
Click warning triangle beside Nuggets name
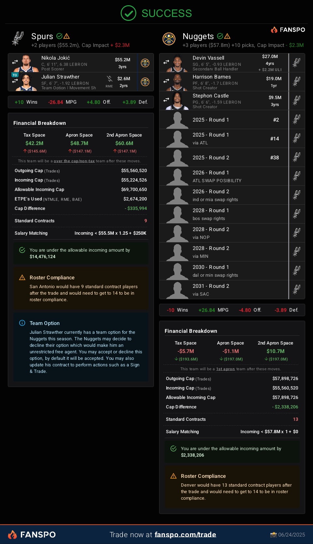coord(227,36)
